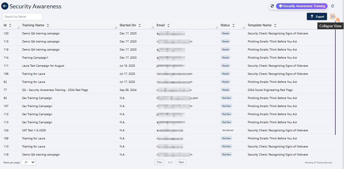Sort by Status column arrows
The width and height of the screenshot is (344, 169).
coord(233,25)
